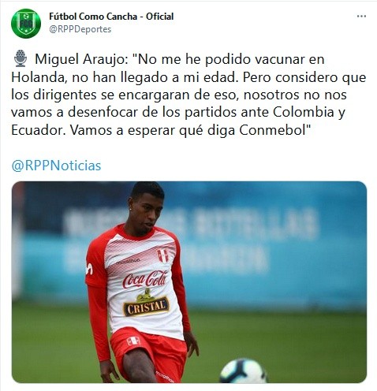Click the word Conmebol in the tweet text
Screen dimensions: 377x391
point(273,130)
